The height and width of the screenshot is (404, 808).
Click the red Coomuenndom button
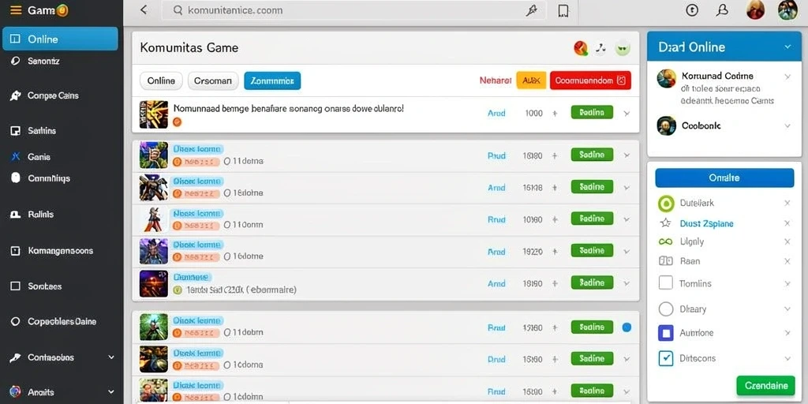click(x=590, y=80)
